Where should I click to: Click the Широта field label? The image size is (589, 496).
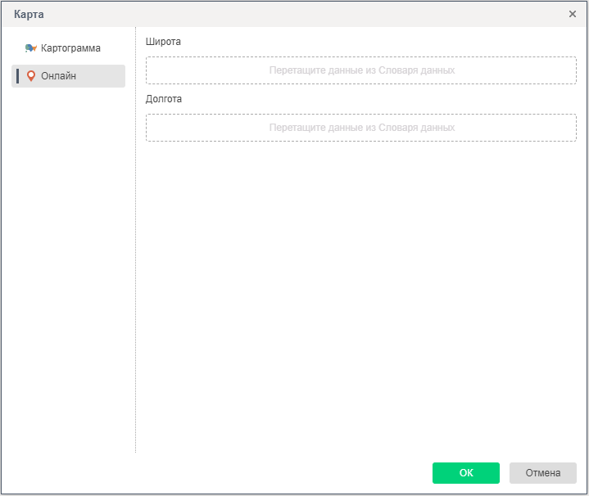[163, 41]
